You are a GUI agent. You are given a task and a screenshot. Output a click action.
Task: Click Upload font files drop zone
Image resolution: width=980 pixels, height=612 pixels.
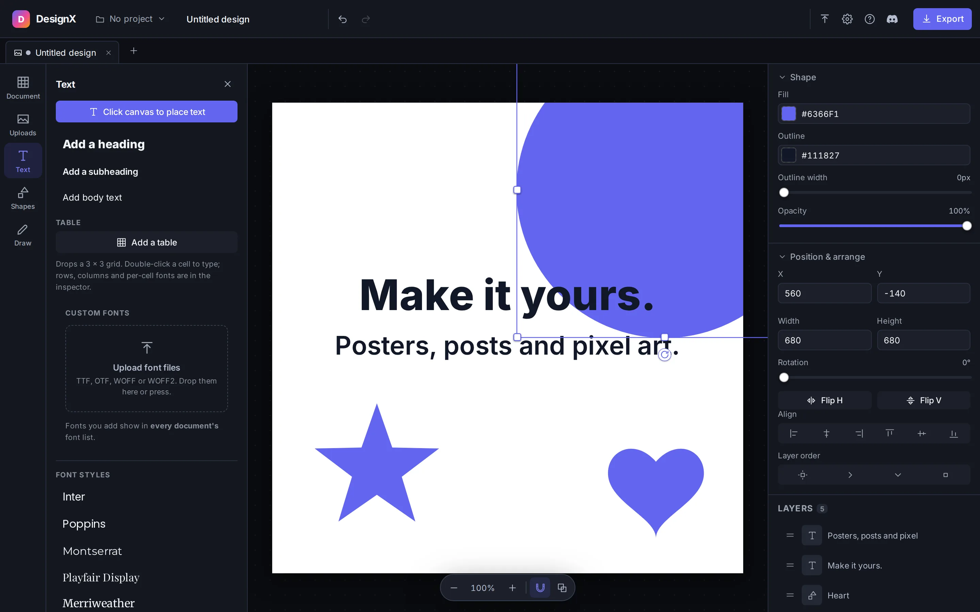pyautogui.click(x=147, y=369)
